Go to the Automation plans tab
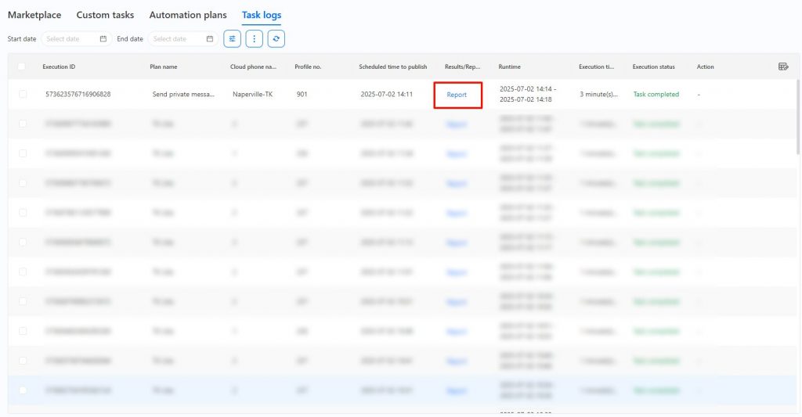 (x=188, y=15)
